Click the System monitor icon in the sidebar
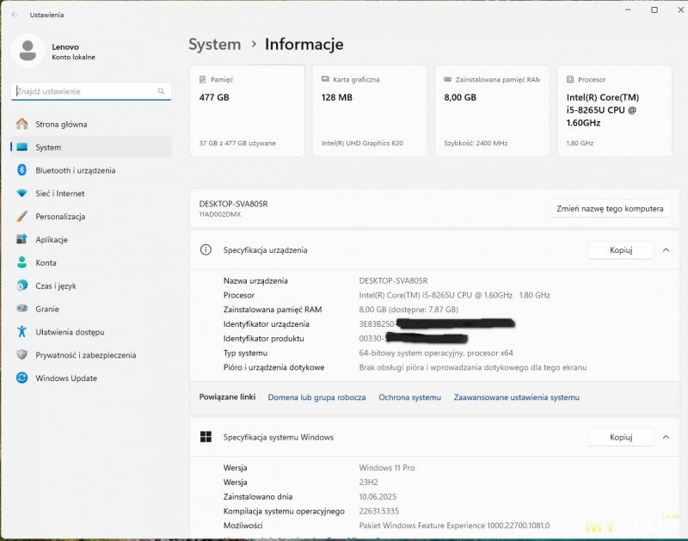 click(22, 147)
